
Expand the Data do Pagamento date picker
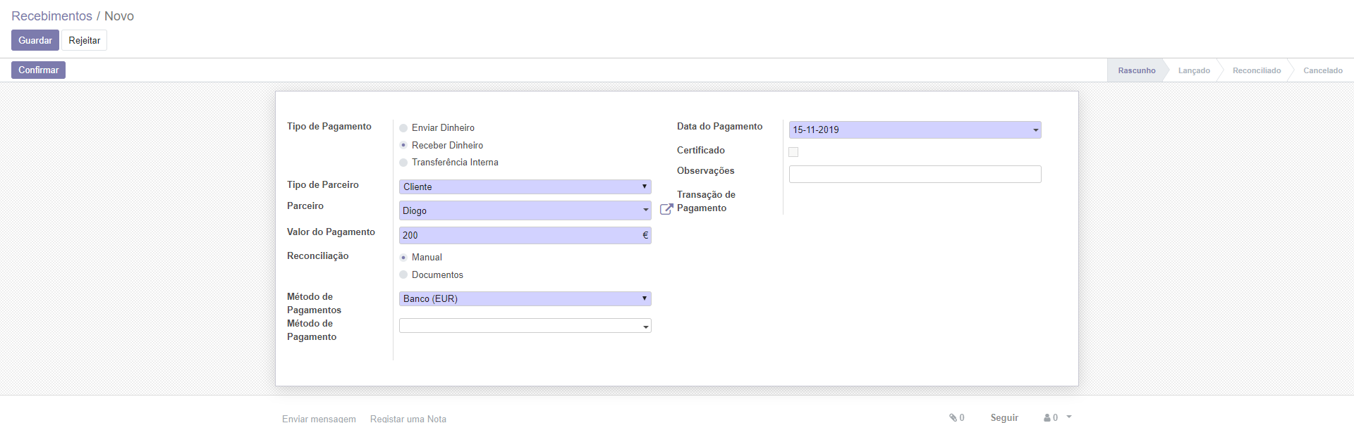[1035, 130]
